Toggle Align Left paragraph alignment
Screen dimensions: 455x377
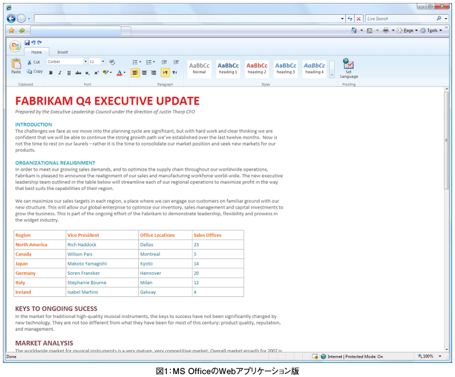135,72
